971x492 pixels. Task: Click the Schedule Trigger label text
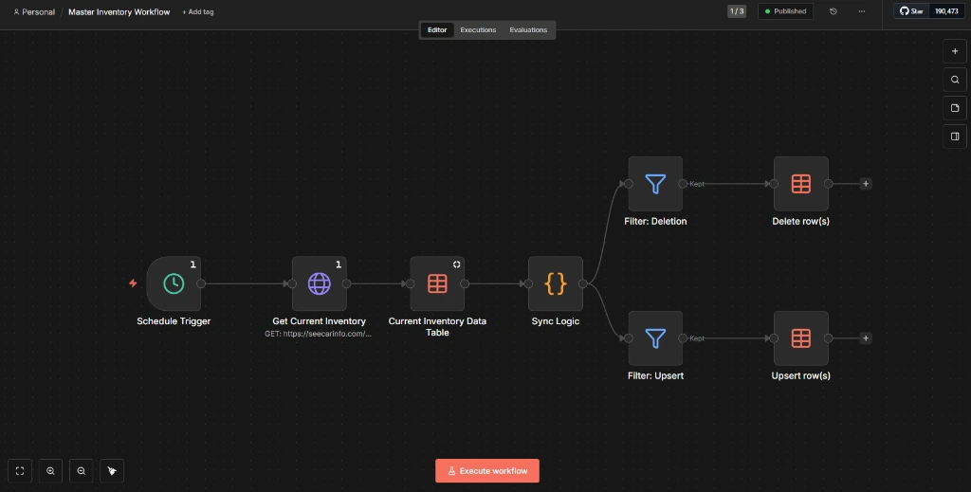click(174, 321)
